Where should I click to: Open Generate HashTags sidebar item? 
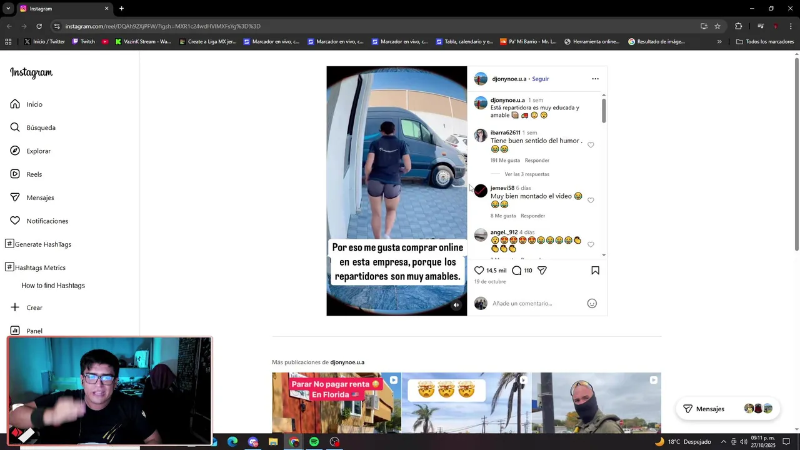(x=38, y=244)
